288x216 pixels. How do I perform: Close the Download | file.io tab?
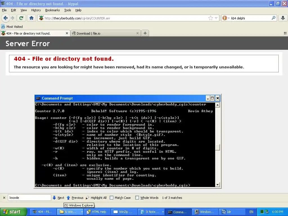click(137, 33)
